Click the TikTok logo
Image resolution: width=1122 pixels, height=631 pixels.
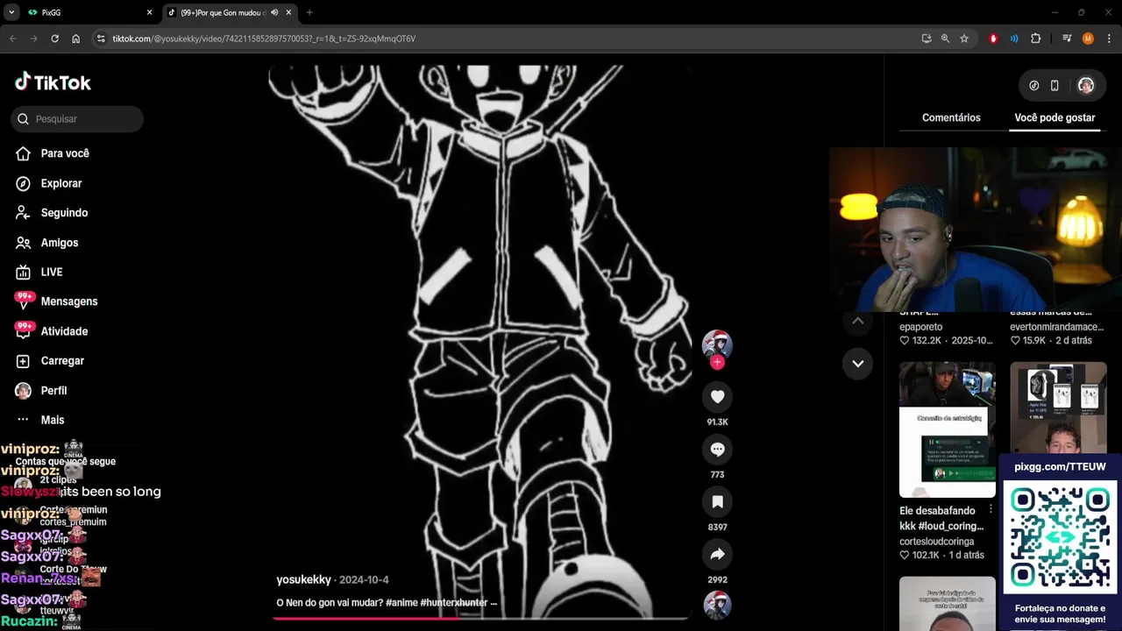(x=53, y=82)
